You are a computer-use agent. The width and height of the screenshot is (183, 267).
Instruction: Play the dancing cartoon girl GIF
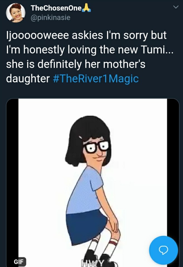click(x=93, y=182)
